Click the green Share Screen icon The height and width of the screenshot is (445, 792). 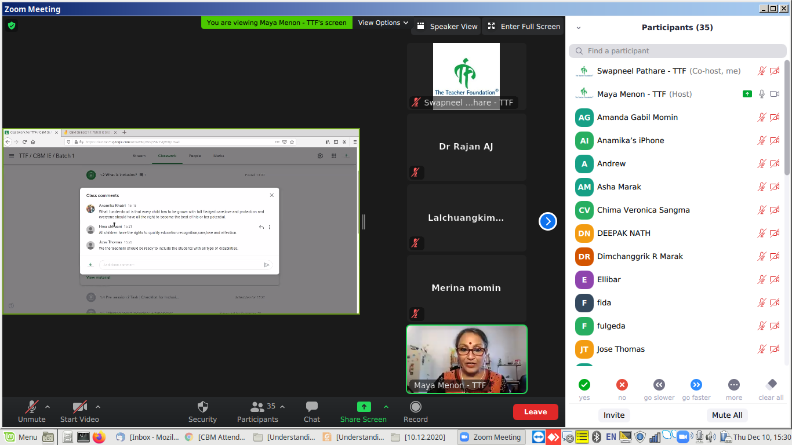coord(364,407)
